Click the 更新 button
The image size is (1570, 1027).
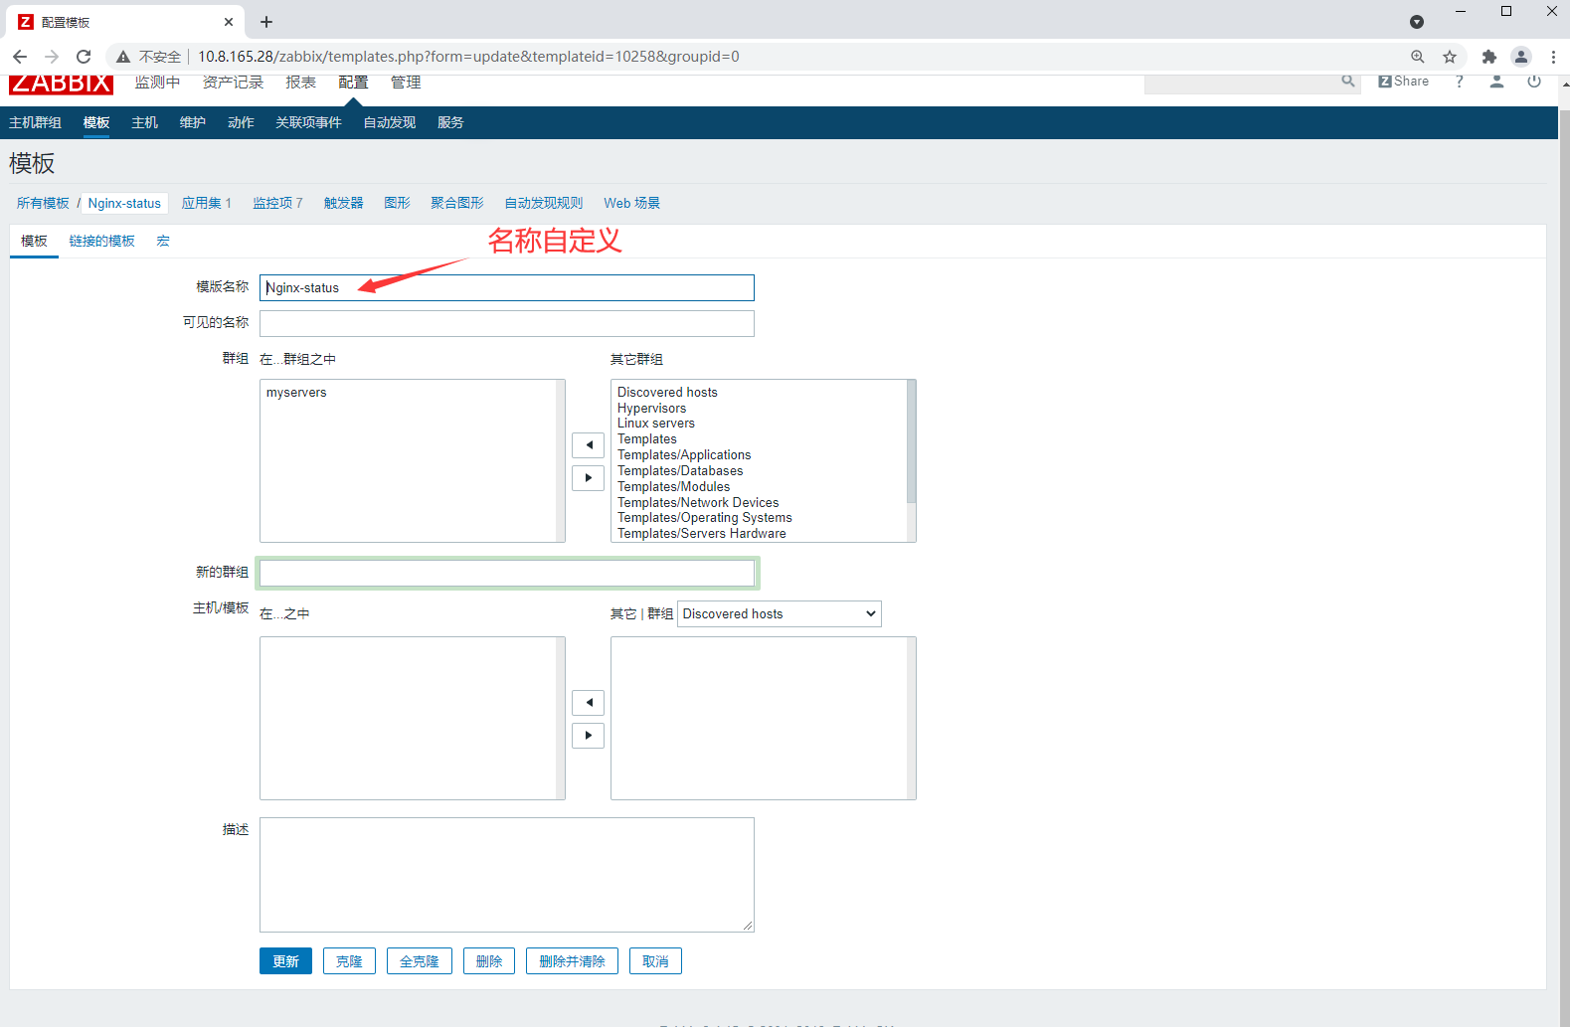[286, 961]
